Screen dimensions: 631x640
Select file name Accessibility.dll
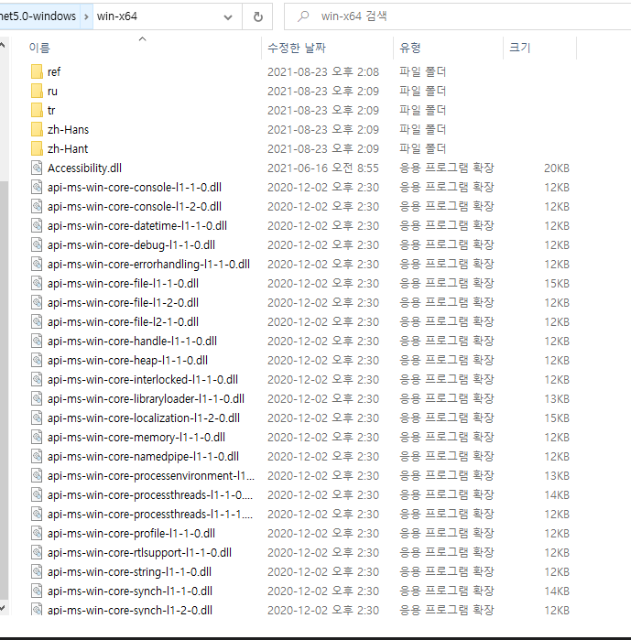(84, 168)
